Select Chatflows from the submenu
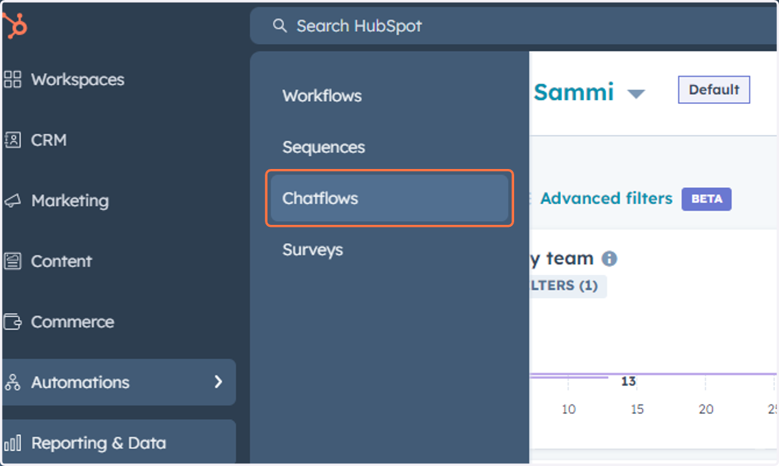This screenshot has width=779, height=466. [x=389, y=198]
